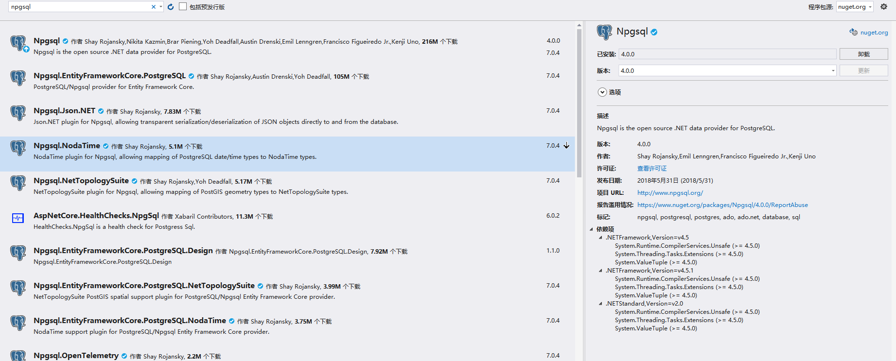Open the 程序包源 nuget.org dropdown

(x=855, y=7)
